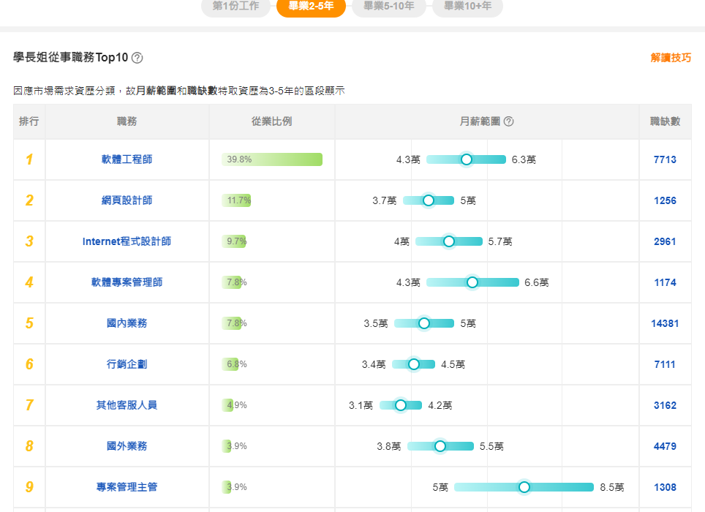Open the 網頁設計師 job link
Viewport: 705px width, 512px height.
(127, 200)
